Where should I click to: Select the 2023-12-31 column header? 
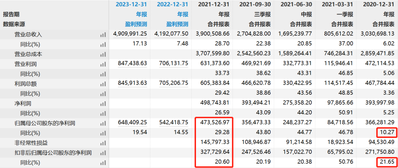[x=132, y=5]
